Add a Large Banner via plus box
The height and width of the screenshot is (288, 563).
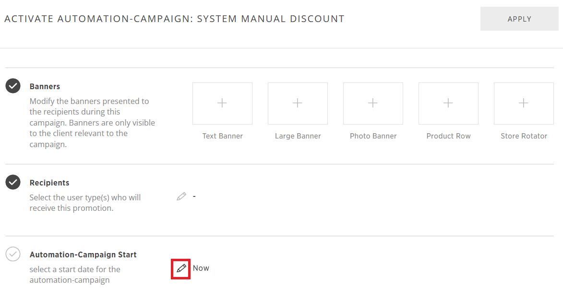tap(298, 104)
